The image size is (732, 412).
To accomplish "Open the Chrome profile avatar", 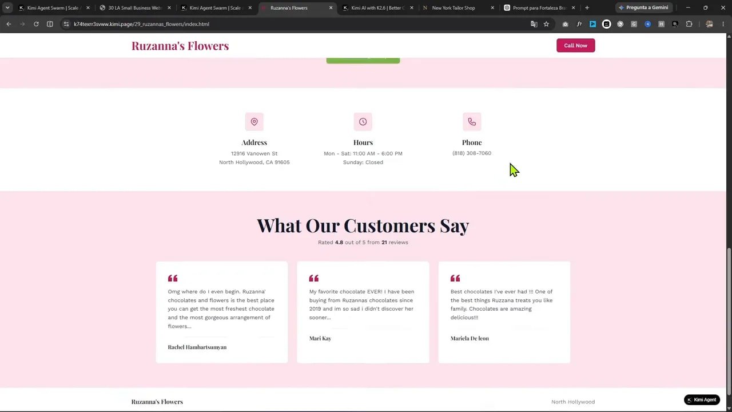I will [x=710, y=24].
